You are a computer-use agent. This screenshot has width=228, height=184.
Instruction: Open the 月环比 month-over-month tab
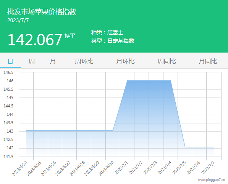125,61
